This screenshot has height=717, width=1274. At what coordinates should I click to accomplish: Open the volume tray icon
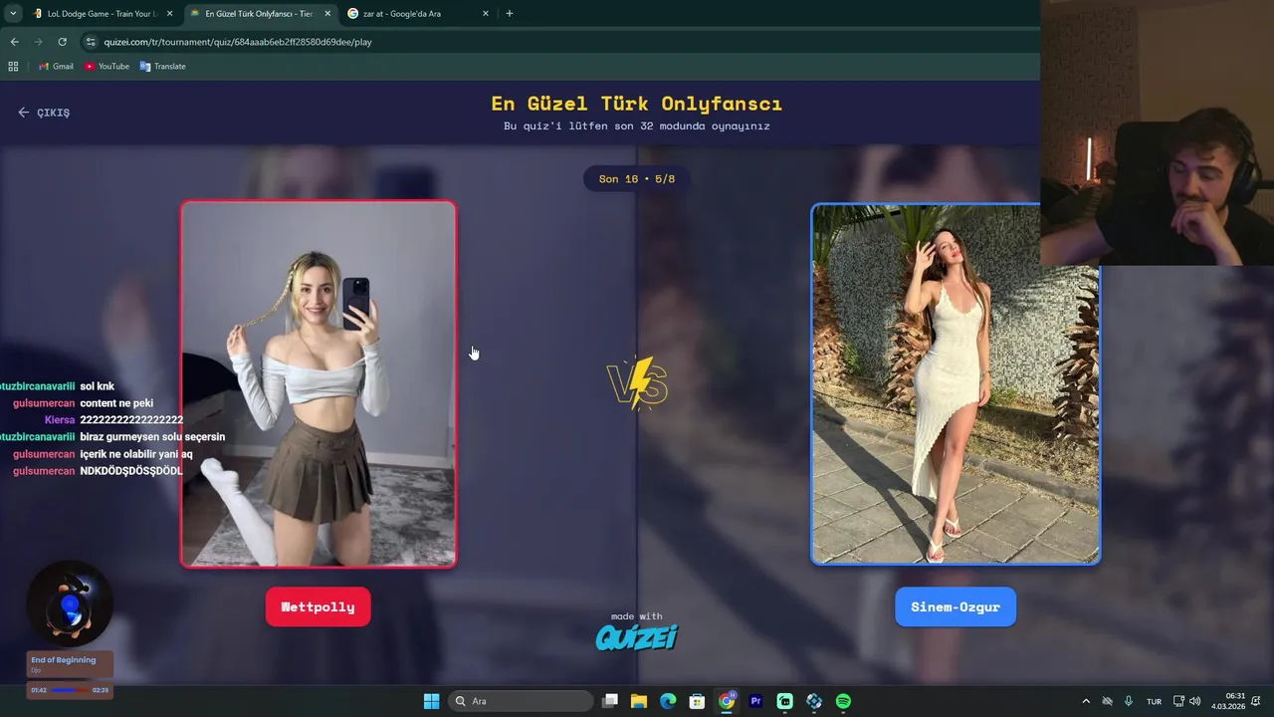(1194, 701)
